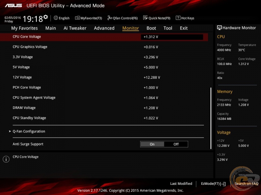This screenshot has width=261, height=195.
Task: Select the PCH Core Voltage row
Action: [x=104, y=88]
